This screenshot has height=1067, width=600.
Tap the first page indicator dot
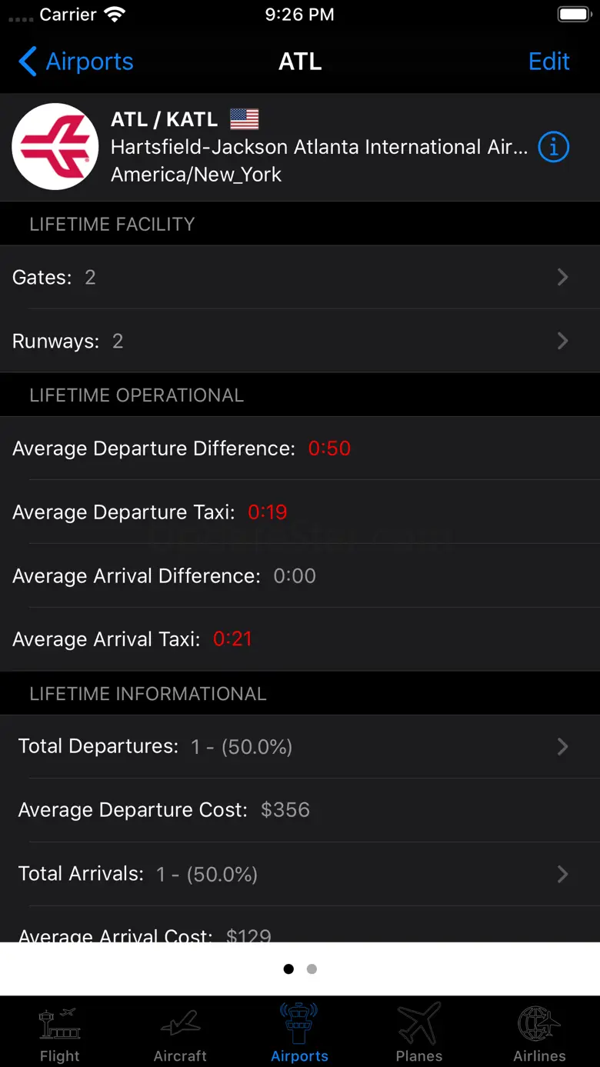[x=288, y=969]
